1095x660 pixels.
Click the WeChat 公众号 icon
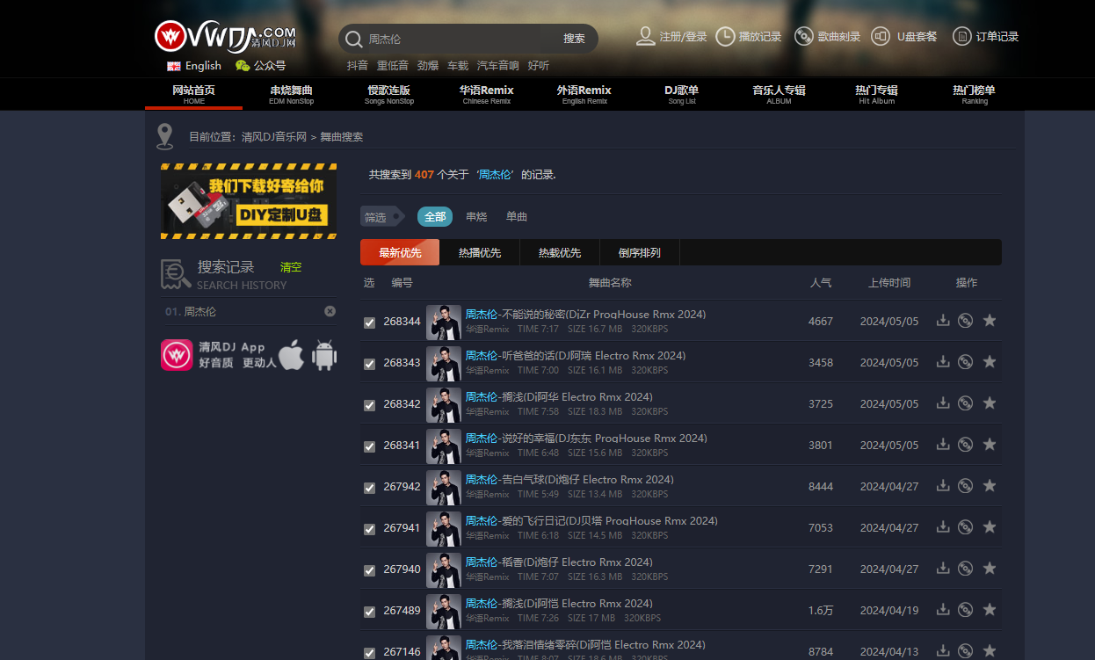point(243,65)
